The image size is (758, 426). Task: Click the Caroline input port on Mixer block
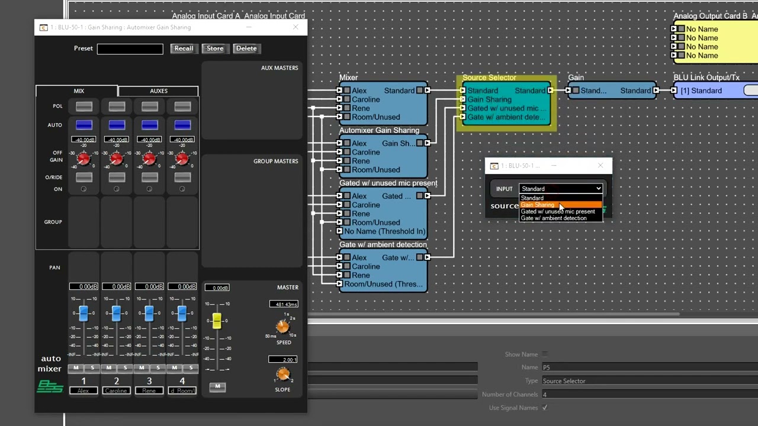339,99
